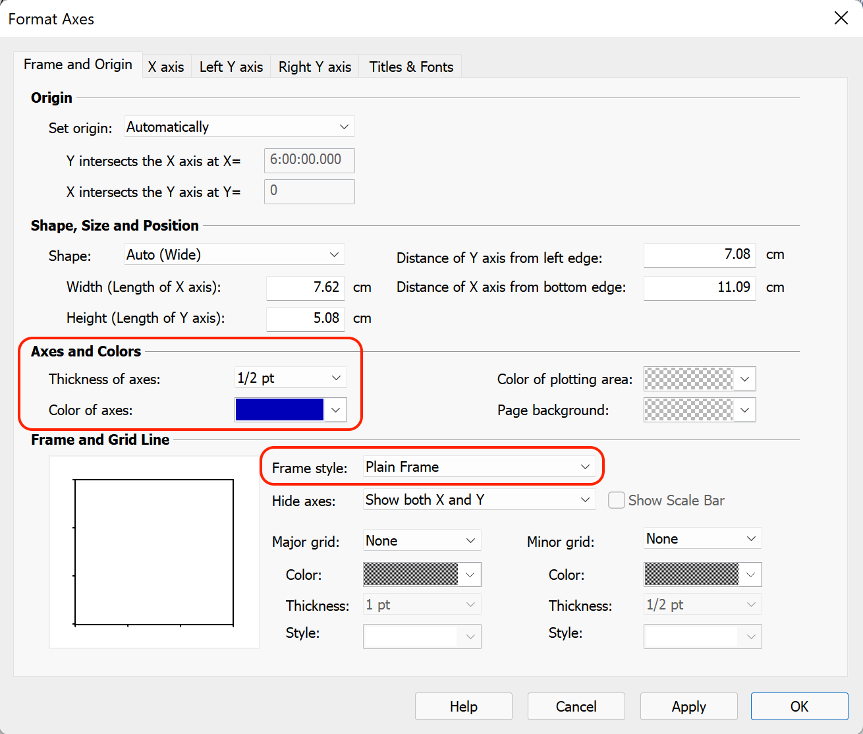Open Major grid Thickness dropdown (1 pt)
863x734 pixels.
click(422, 604)
